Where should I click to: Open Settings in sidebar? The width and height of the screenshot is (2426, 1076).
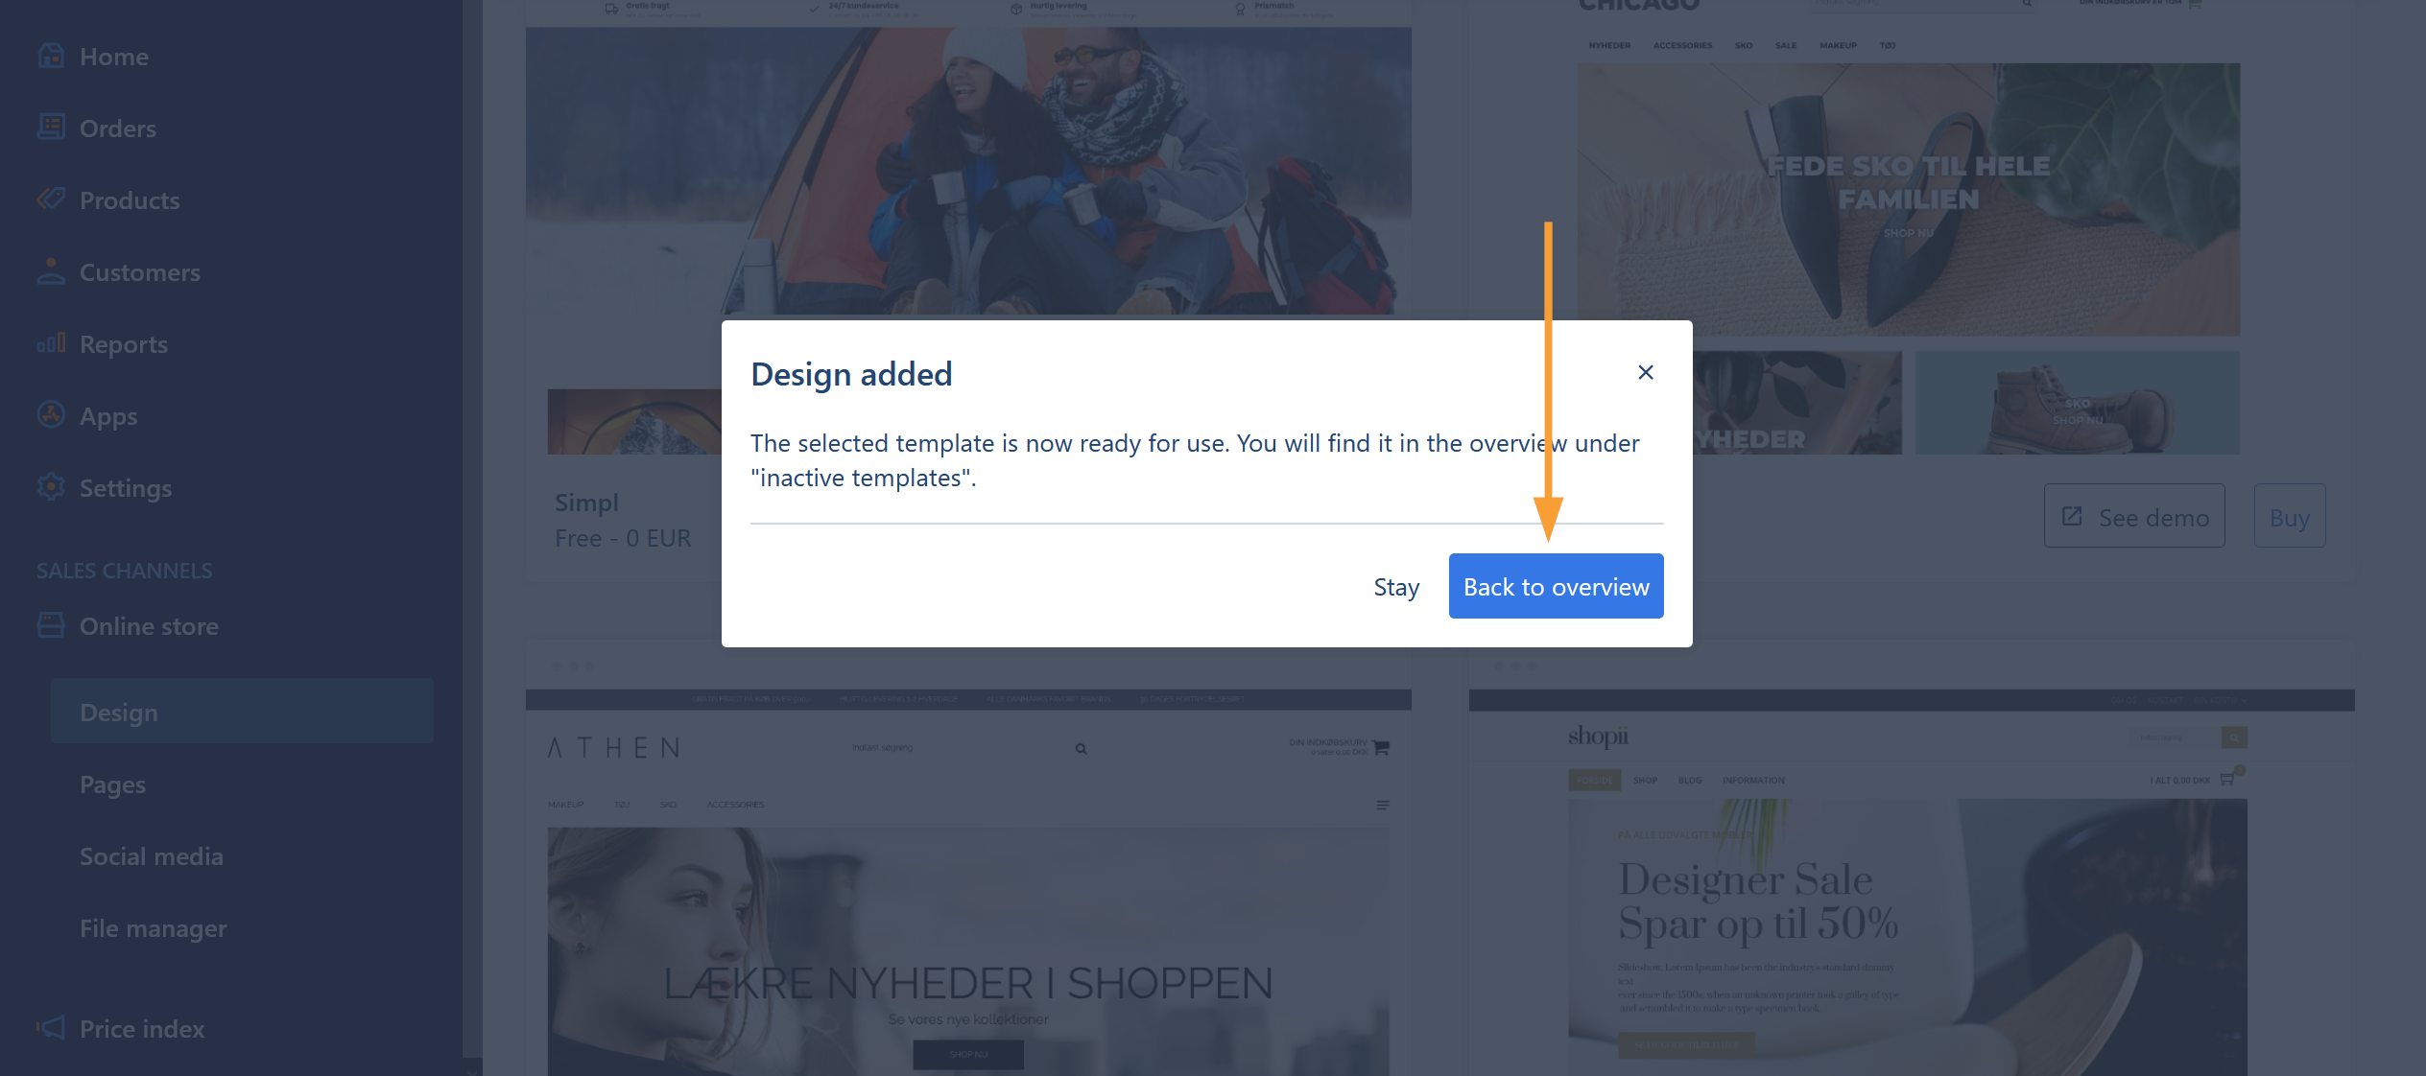(x=125, y=488)
